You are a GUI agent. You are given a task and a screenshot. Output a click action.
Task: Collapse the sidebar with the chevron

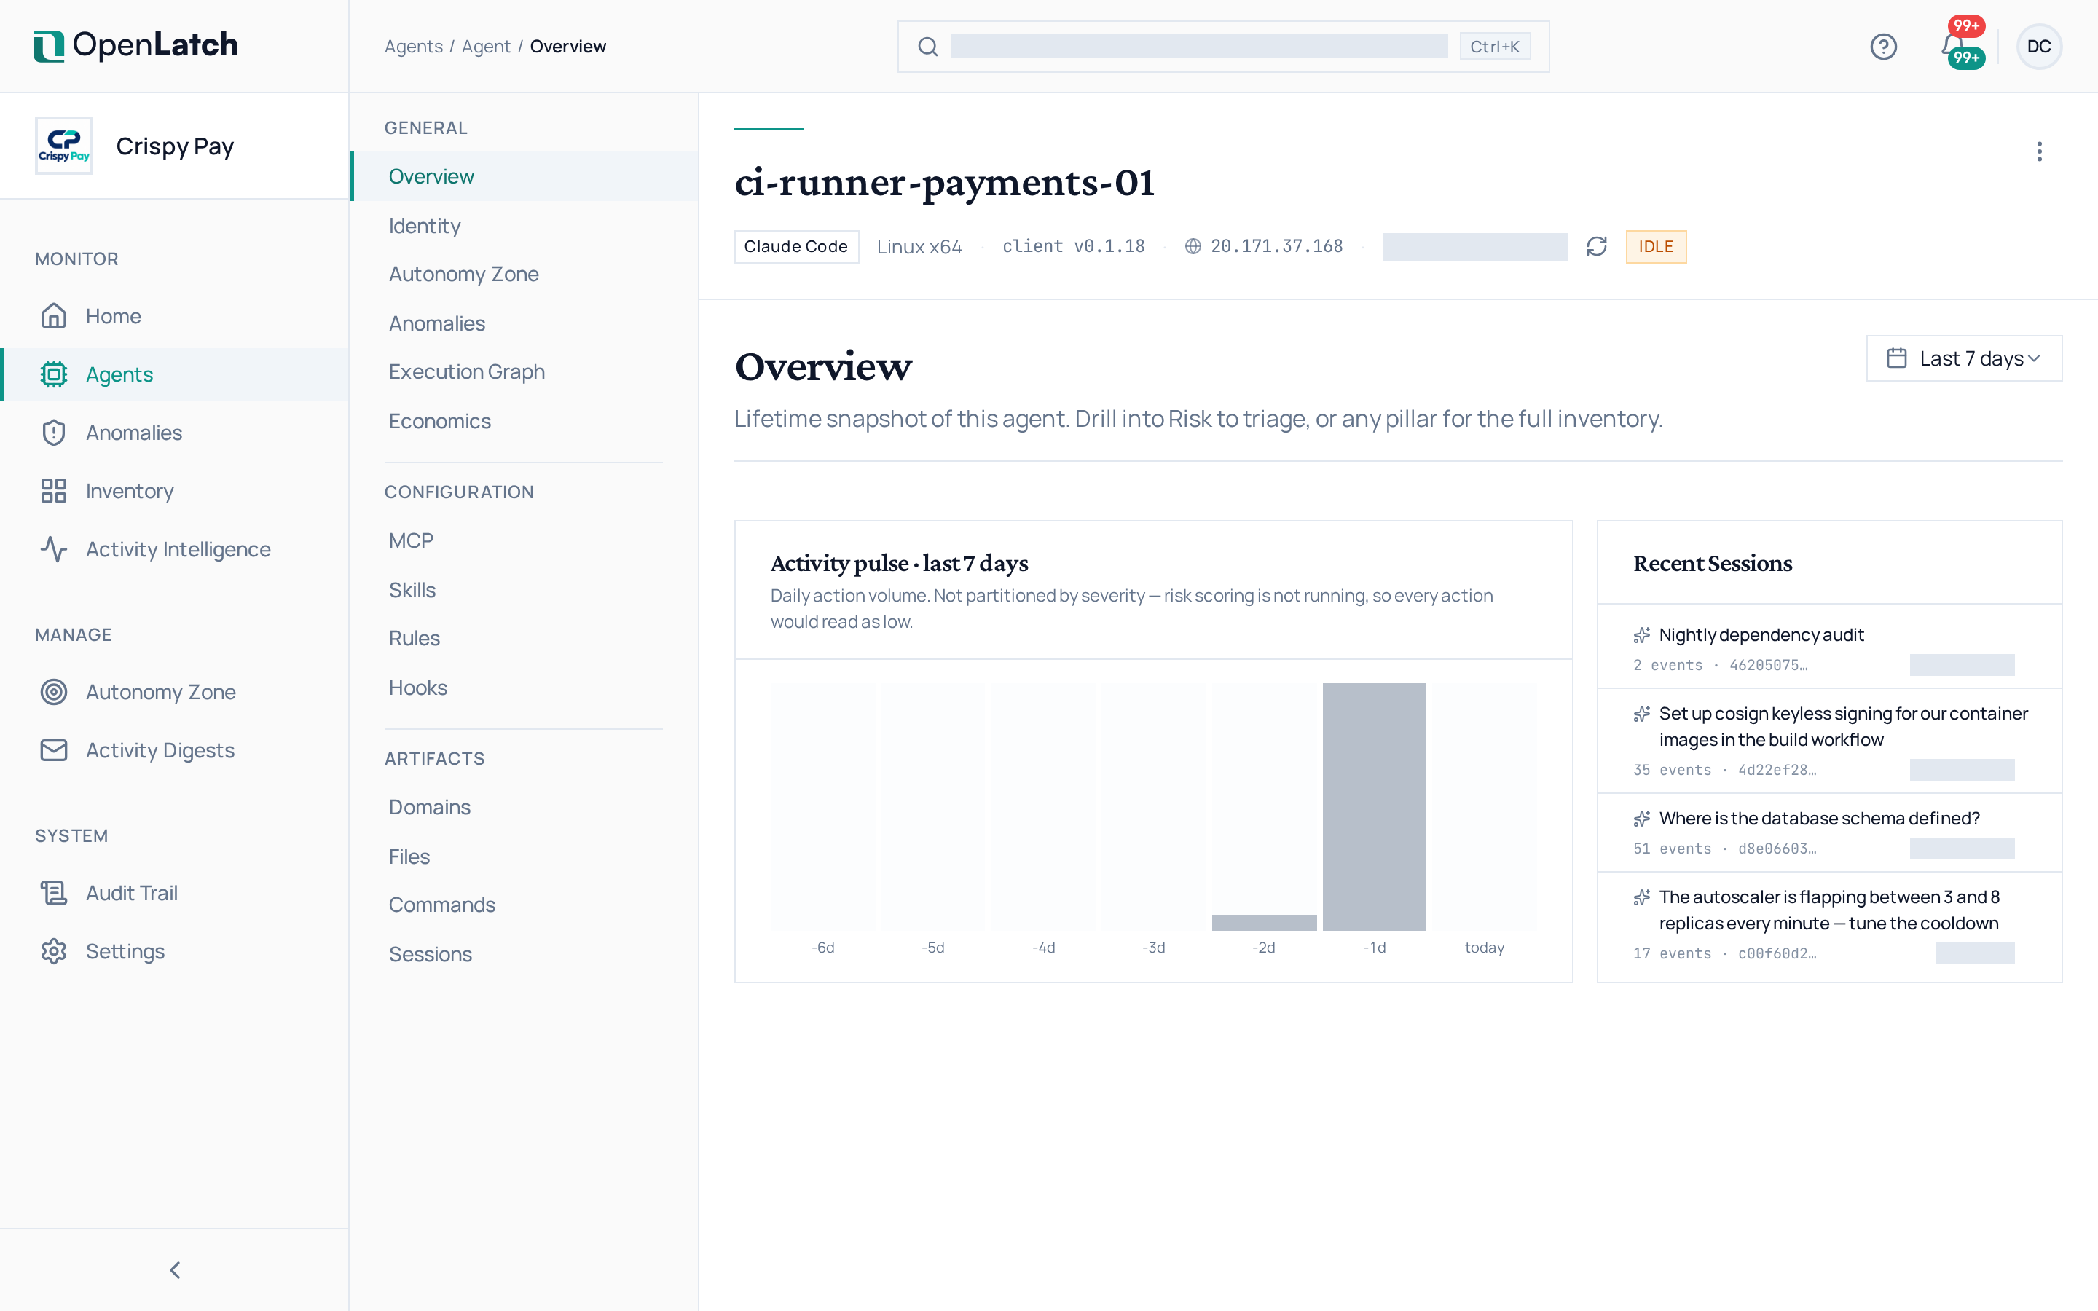pos(174,1269)
